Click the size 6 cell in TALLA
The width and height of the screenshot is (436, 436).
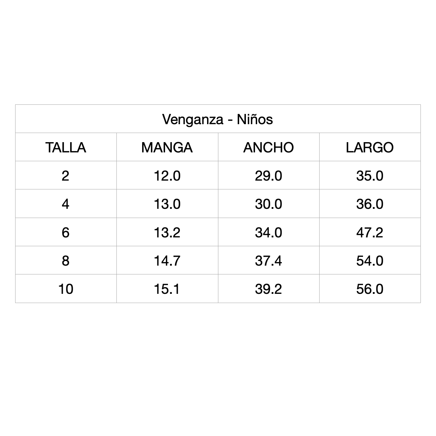click(66, 232)
